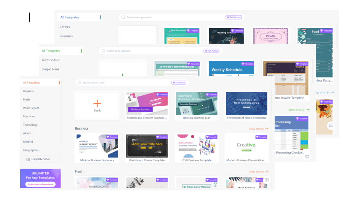Image resolution: width=355 pixels, height=202 pixels.
Task: Open Blackboard Theme Template
Action: tap(147, 148)
